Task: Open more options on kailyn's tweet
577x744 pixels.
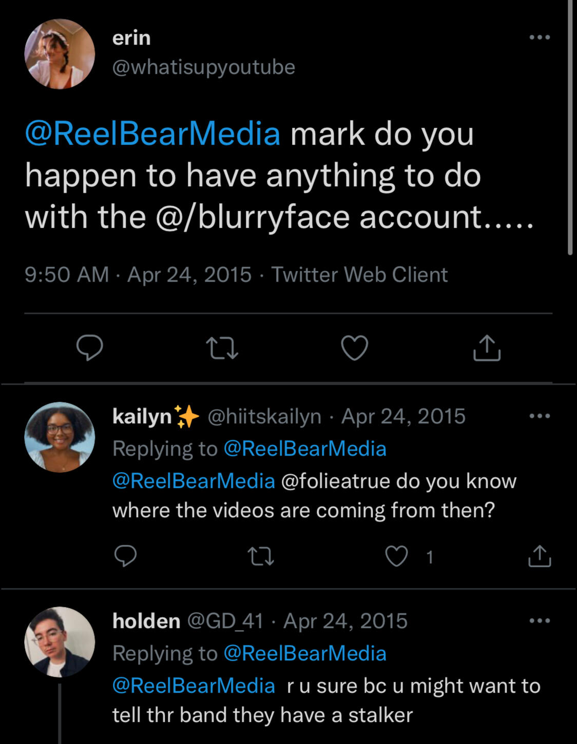Action: 540,416
